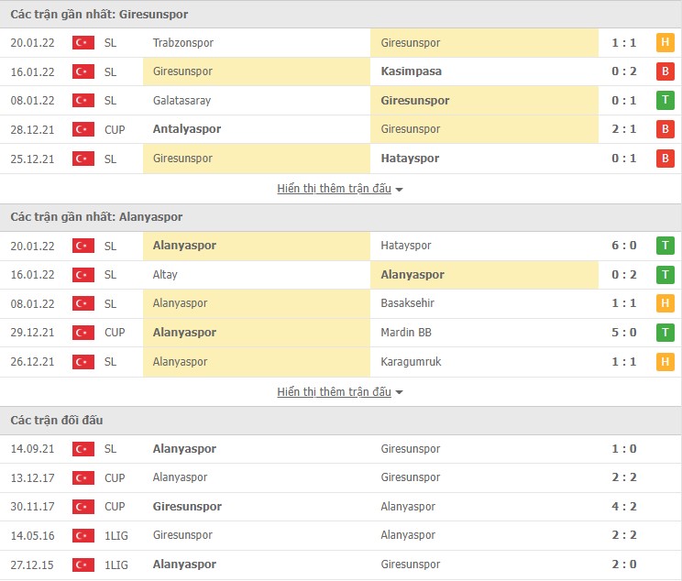
Task: Expand more matches under the Alanyaspor section
Action: click(340, 392)
